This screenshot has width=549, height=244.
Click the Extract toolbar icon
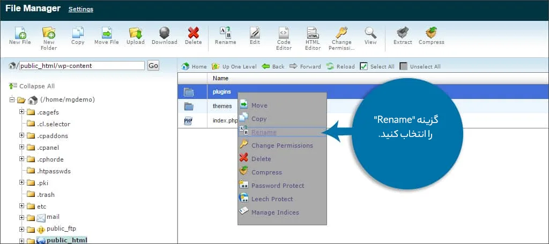click(403, 33)
